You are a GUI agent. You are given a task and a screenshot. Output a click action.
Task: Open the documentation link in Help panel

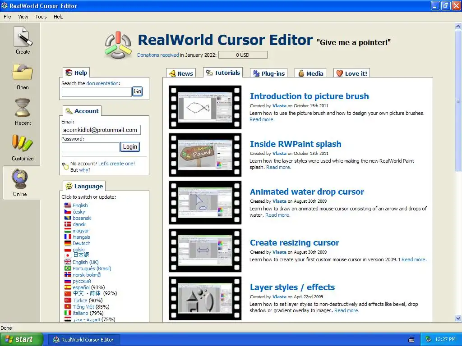(x=102, y=83)
